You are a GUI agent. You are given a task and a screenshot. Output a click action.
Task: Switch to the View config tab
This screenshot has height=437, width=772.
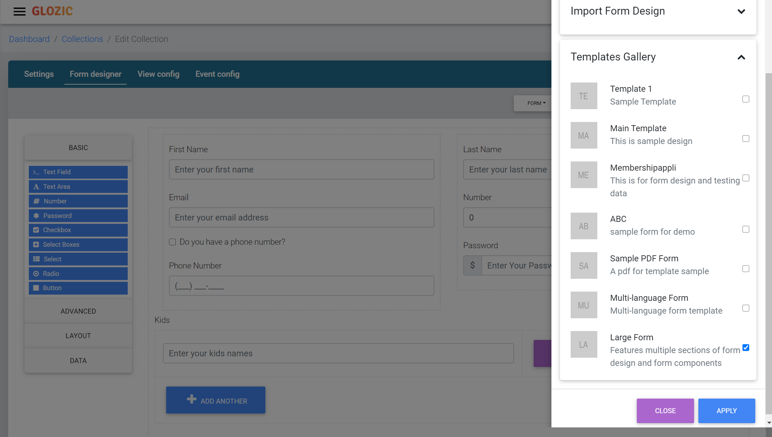tap(158, 74)
